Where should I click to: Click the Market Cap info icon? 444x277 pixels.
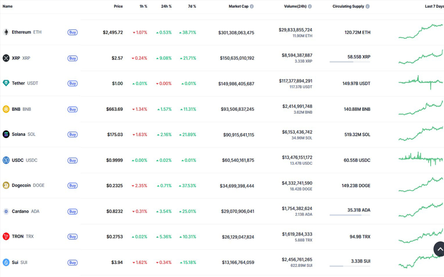coord(252,6)
